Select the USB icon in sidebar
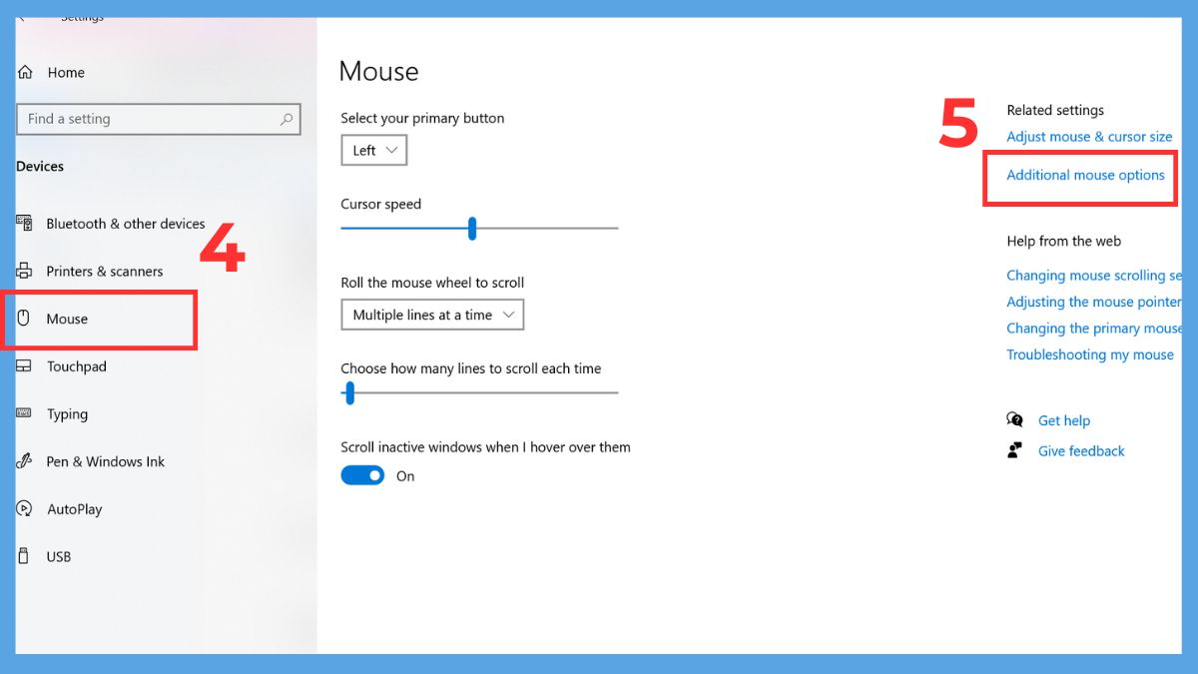The image size is (1198, 674). tap(25, 556)
